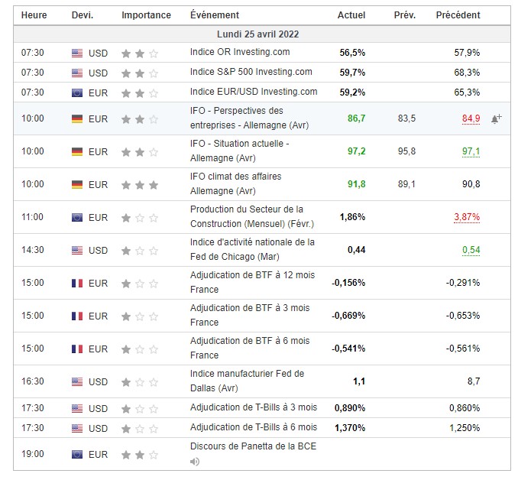This screenshot has width=518, height=480.
Task: Open Adjudication de T-Bills à 6 mois
Action: tap(253, 427)
